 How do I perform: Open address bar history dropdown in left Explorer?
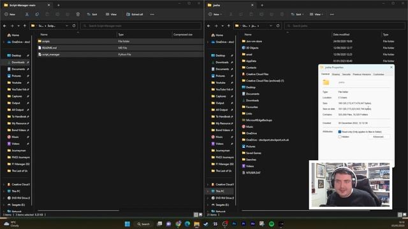point(67,25)
